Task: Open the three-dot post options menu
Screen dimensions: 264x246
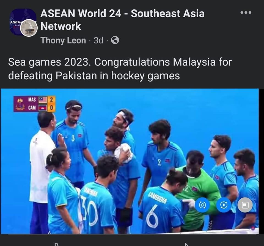Action: (x=246, y=12)
